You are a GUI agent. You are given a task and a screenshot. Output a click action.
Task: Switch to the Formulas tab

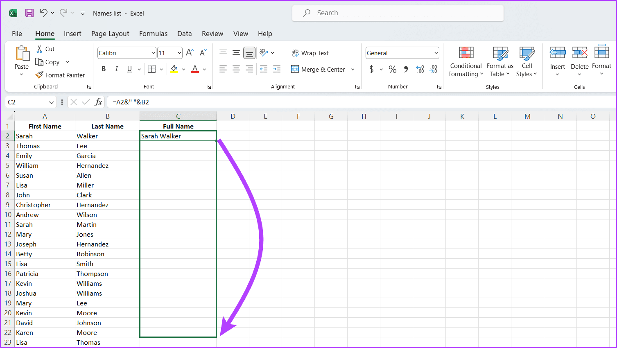[x=153, y=34]
